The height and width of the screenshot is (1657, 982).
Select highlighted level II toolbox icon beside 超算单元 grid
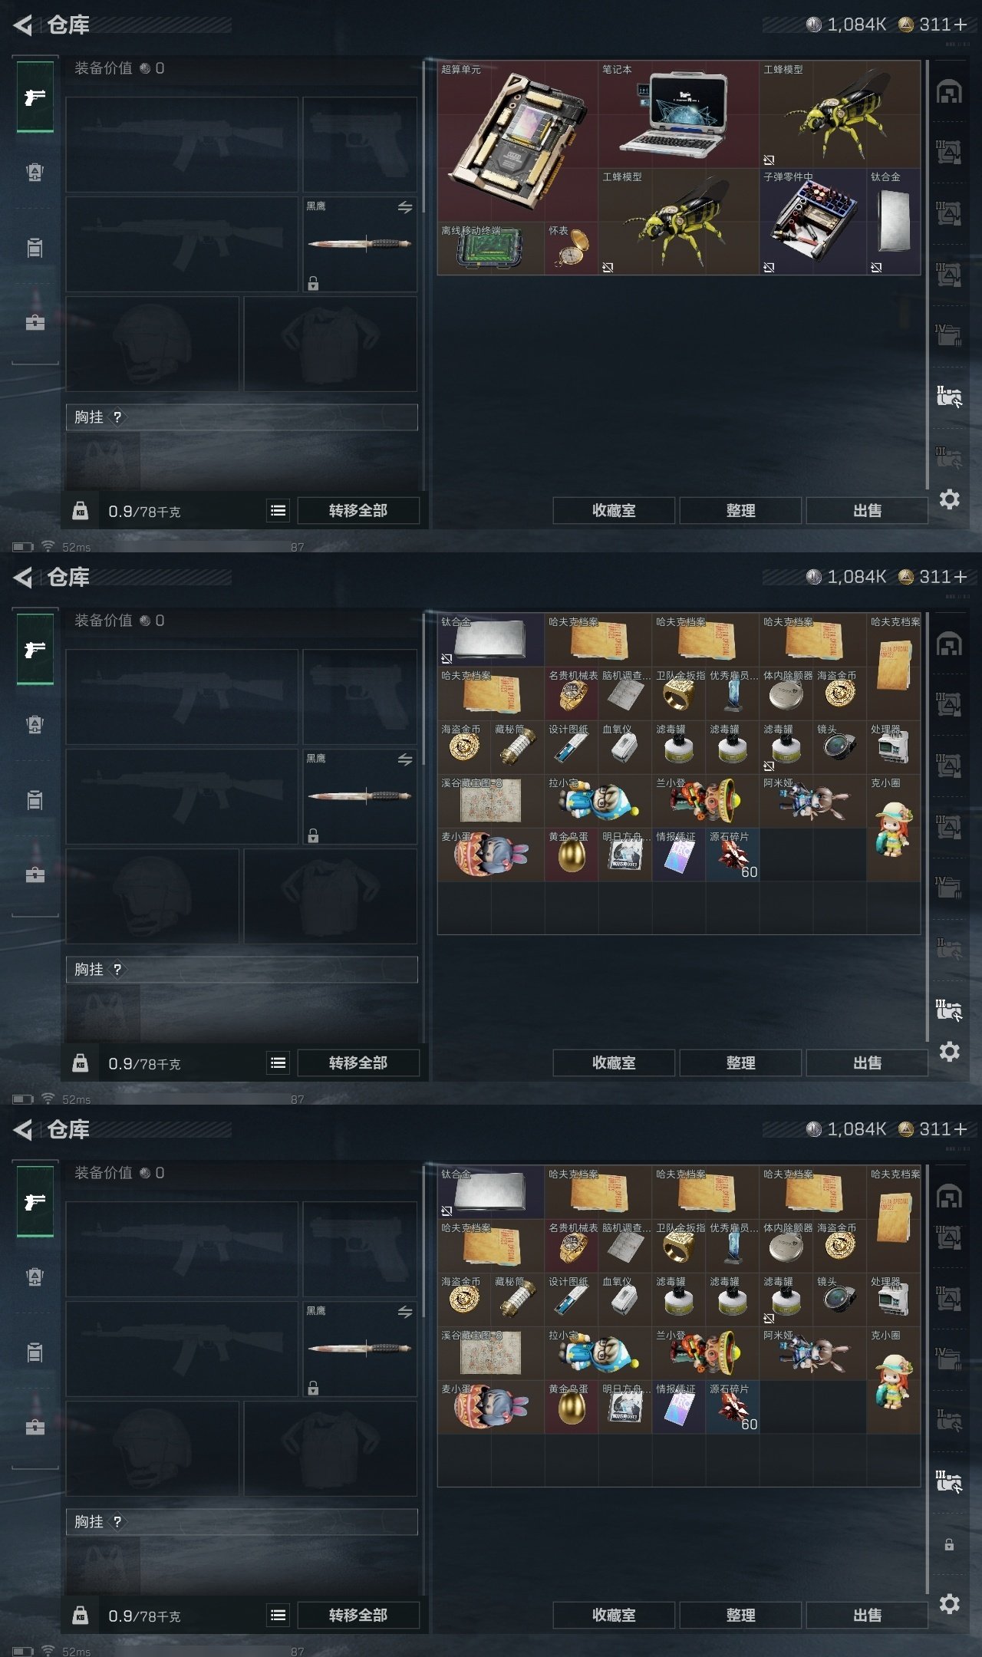pos(949,397)
